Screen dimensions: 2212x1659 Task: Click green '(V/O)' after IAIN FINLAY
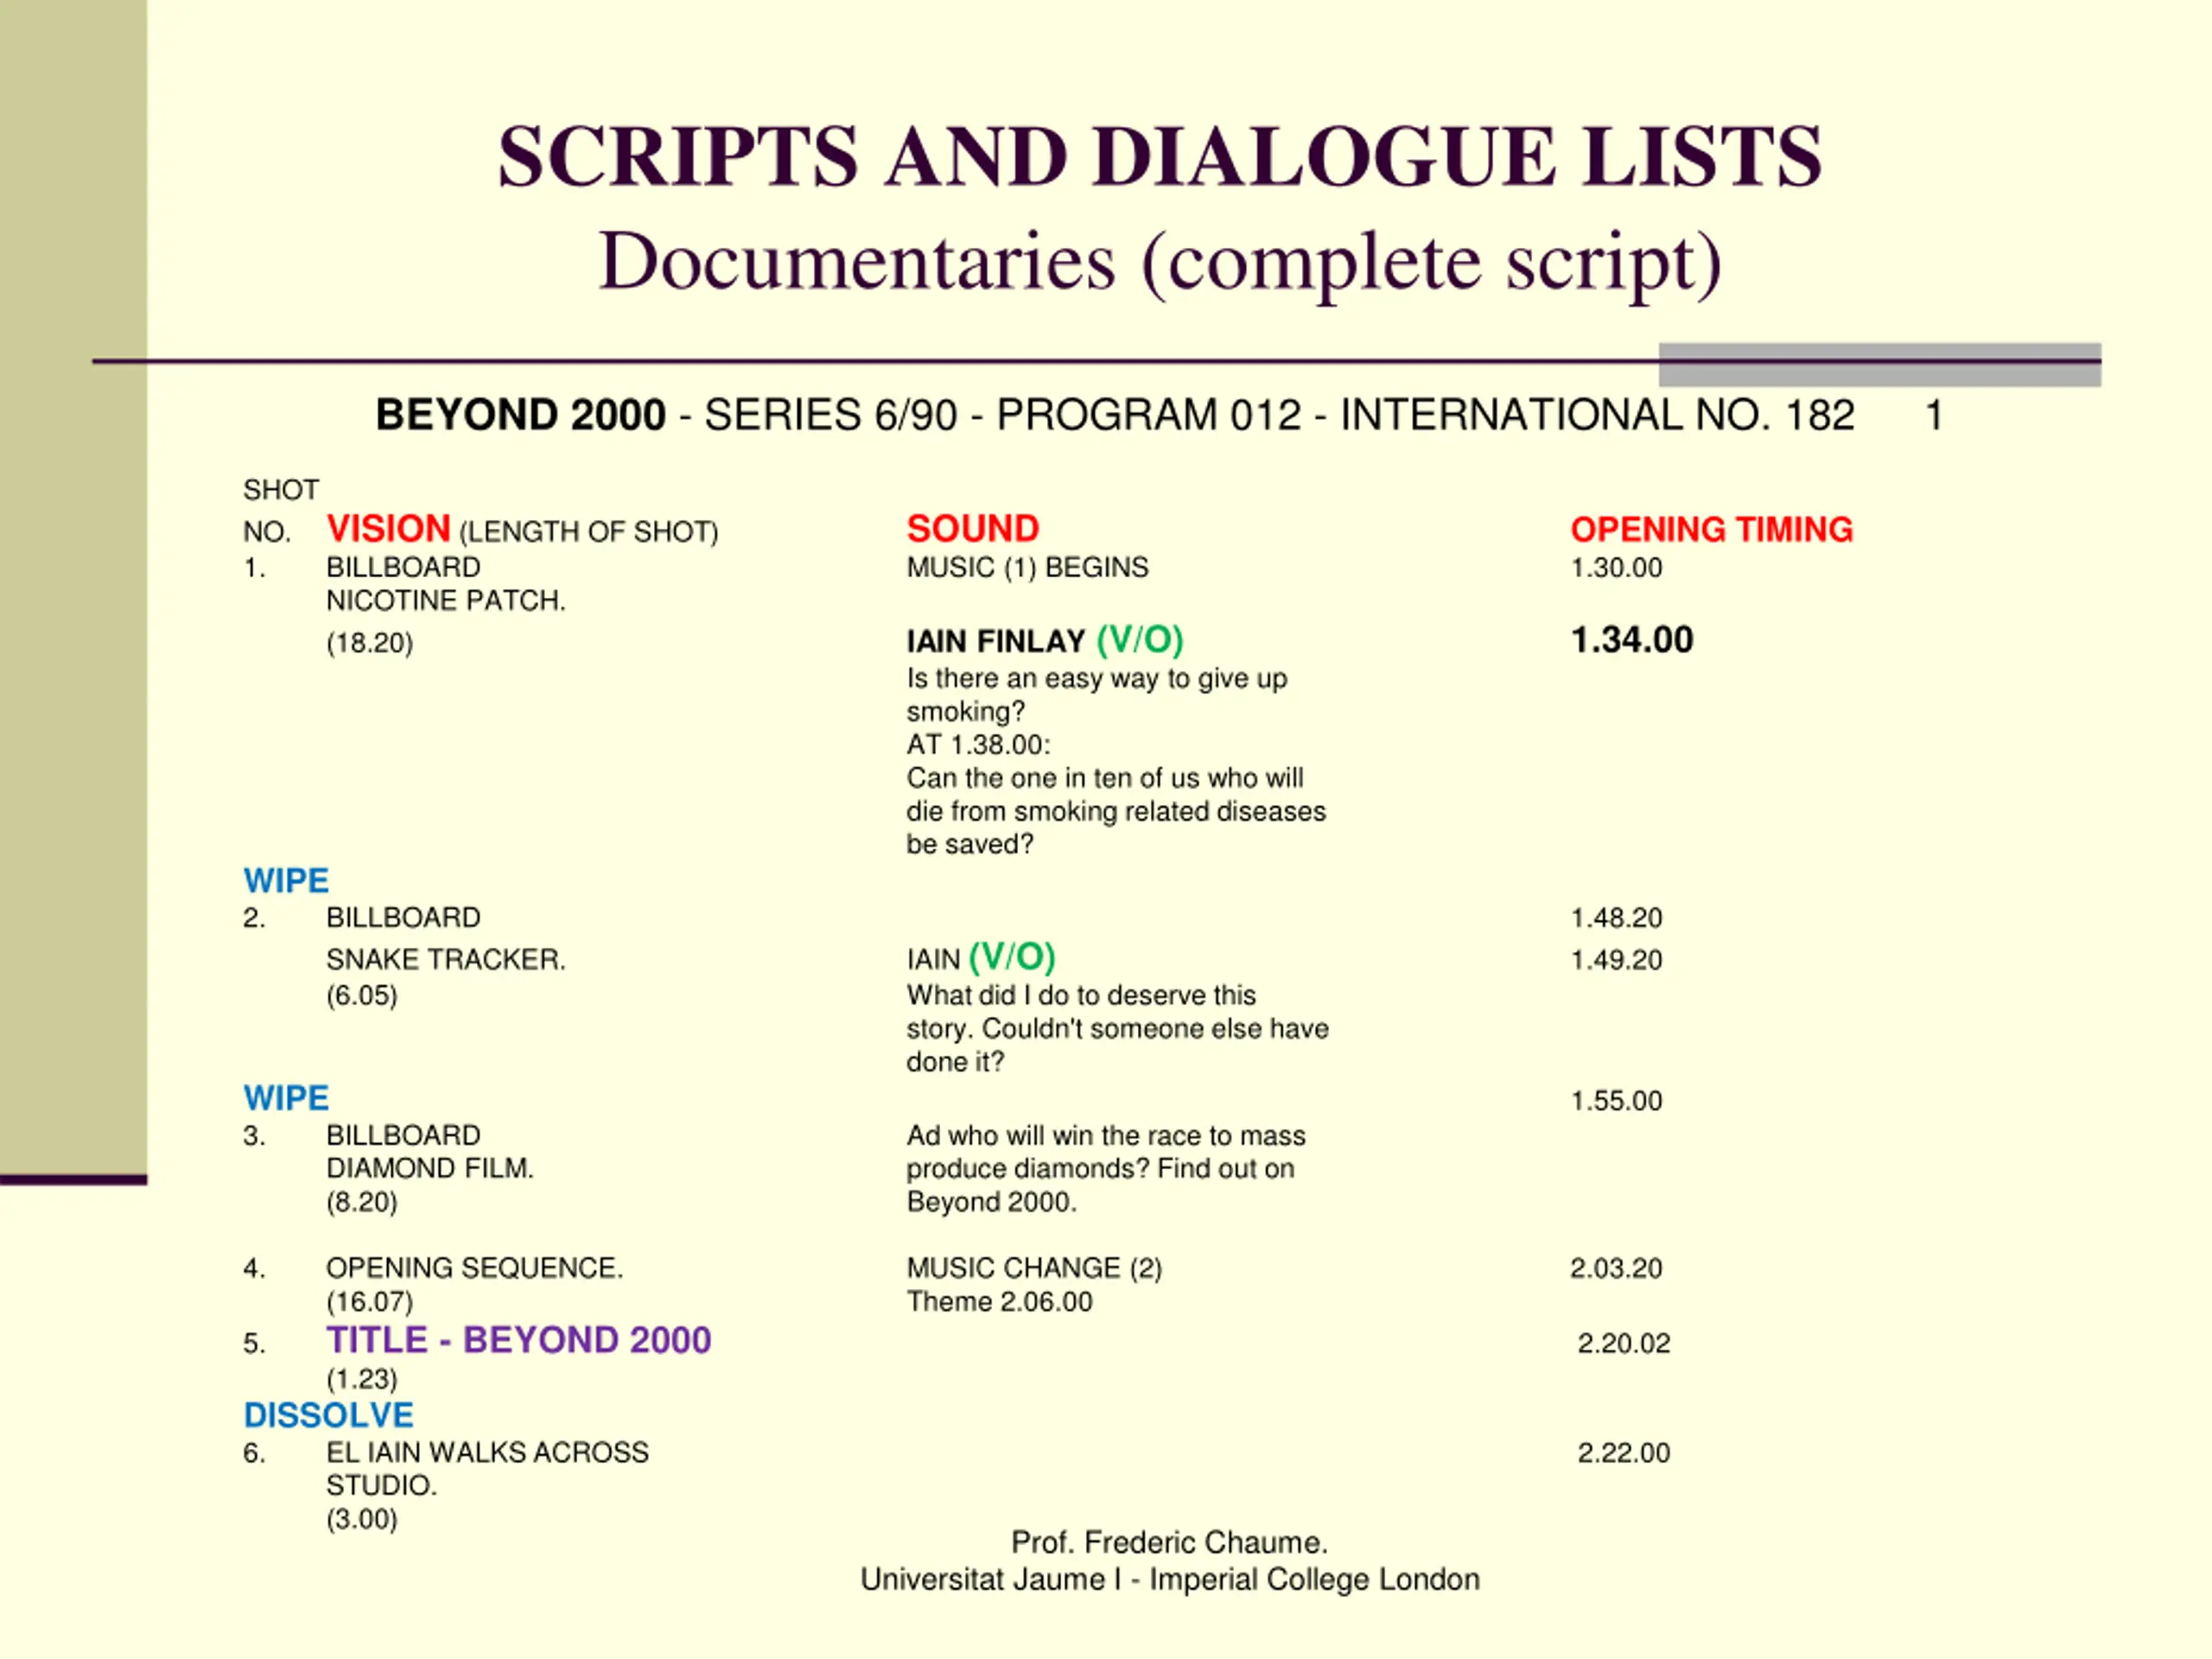point(1140,640)
